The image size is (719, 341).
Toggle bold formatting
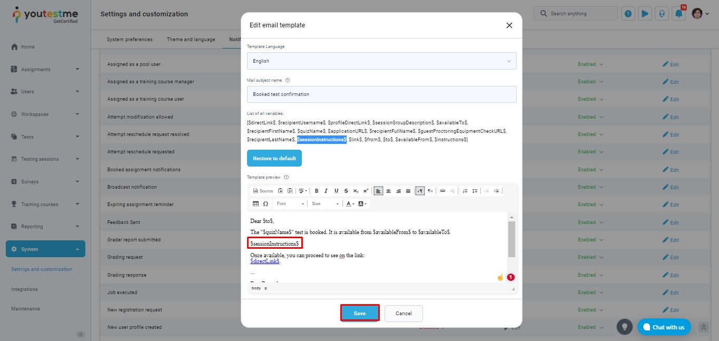coord(317,191)
